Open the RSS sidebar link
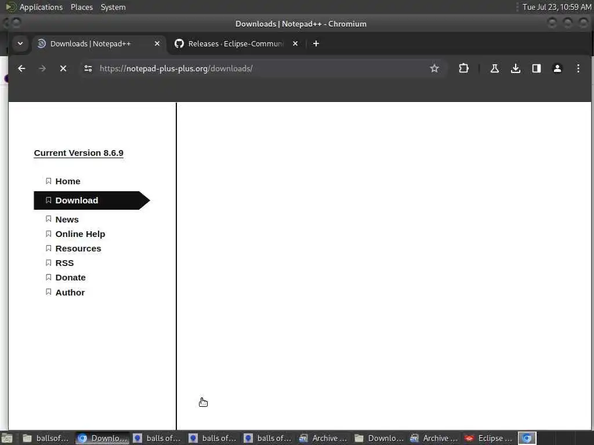Screen dimensions: 594x445 (64, 263)
